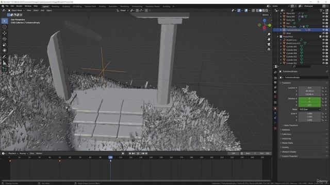Image resolution: width=330 pixels, height=185 pixels.
Task: Click the viewport zoom magnifier icon
Action: (x=269, y=34)
